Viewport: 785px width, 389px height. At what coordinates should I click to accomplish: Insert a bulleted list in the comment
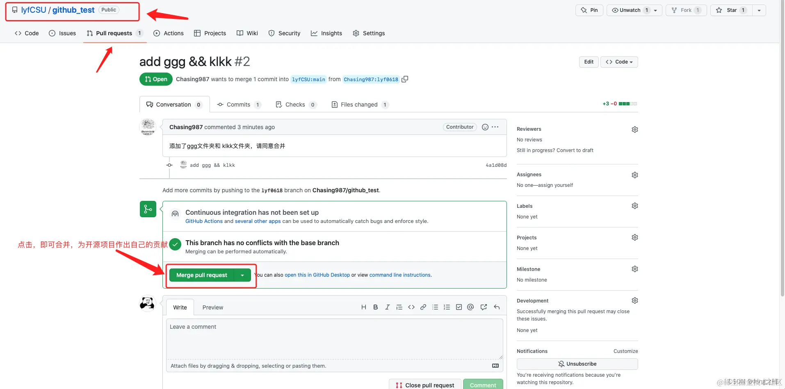pos(435,307)
